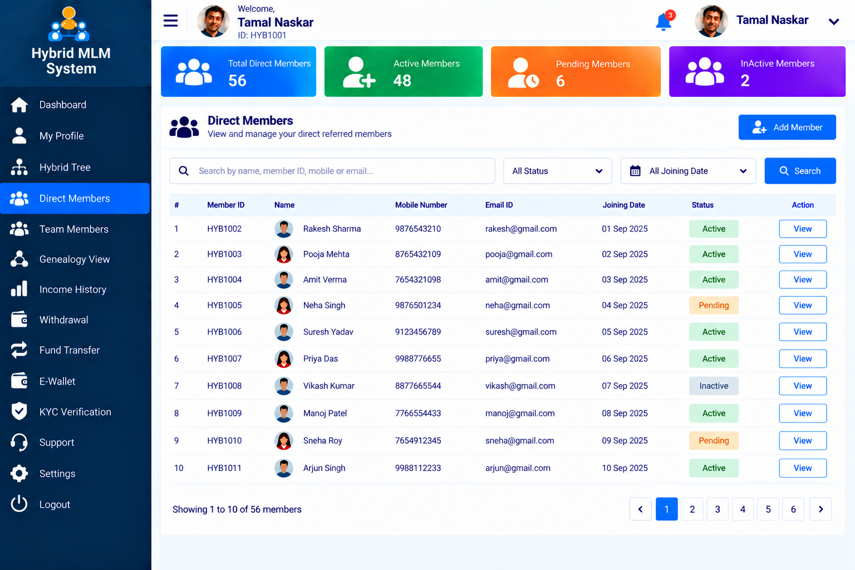This screenshot has height=570, width=855.
Task: Click the blue Search button
Action: pyautogui.click(x=800, y=171)
